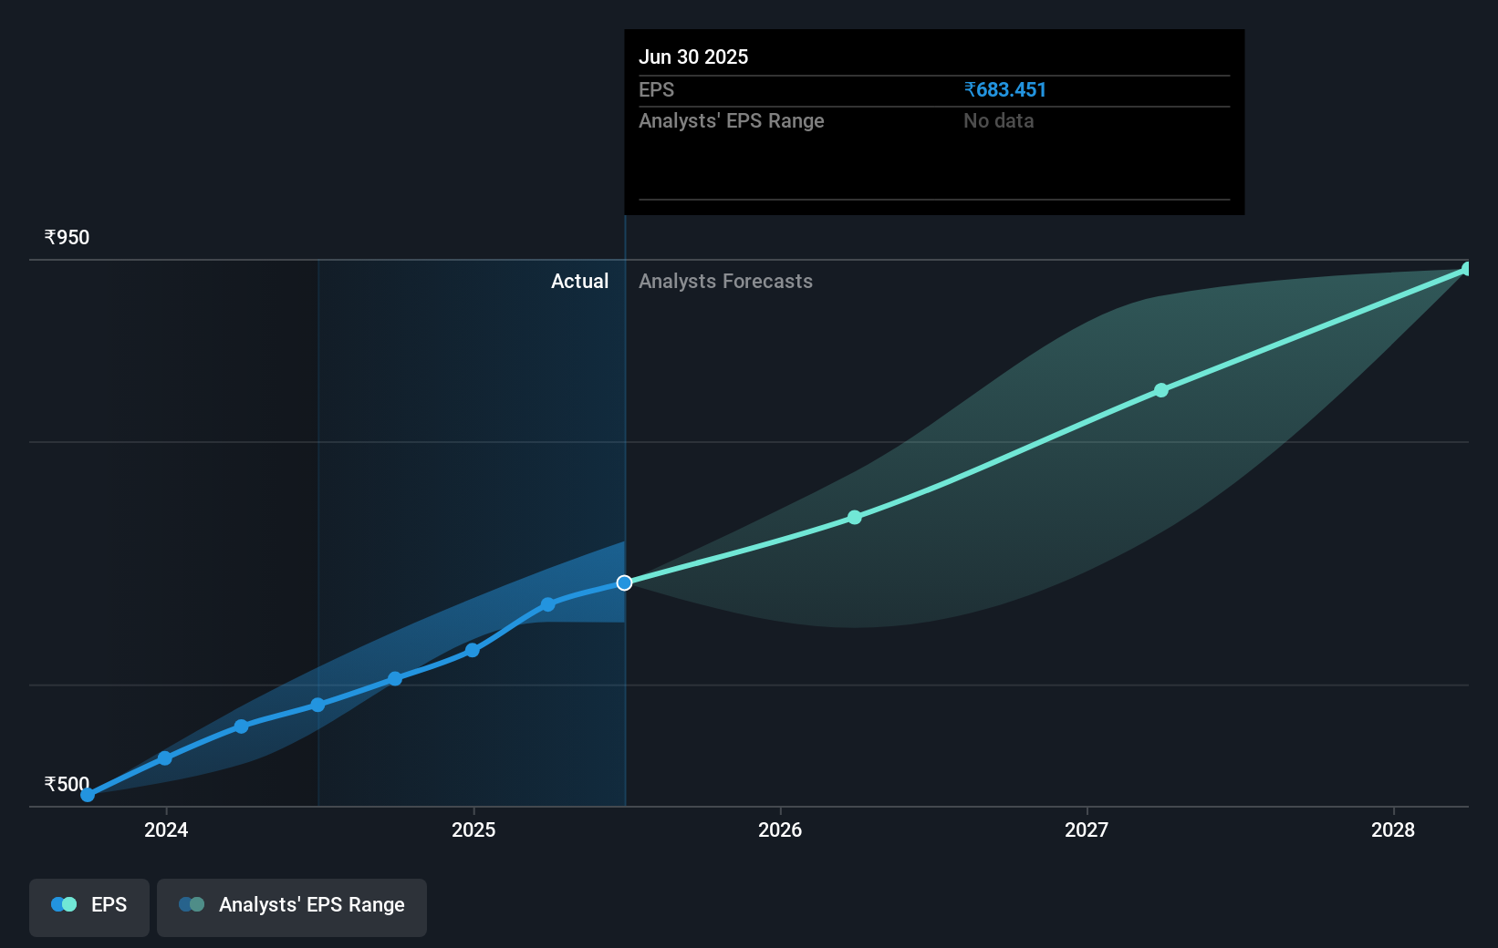
Task: Click the final 2028 forecast marker
Action: tap(1466, 268)
